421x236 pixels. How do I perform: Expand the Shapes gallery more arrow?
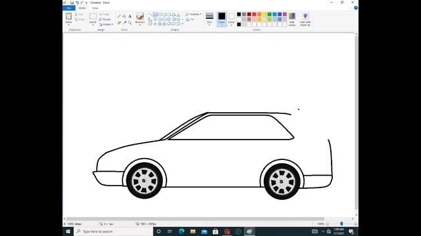point(183,24)
